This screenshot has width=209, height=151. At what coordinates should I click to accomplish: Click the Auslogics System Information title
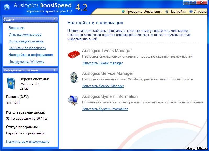pyautogui.click(x=110, y=96)
